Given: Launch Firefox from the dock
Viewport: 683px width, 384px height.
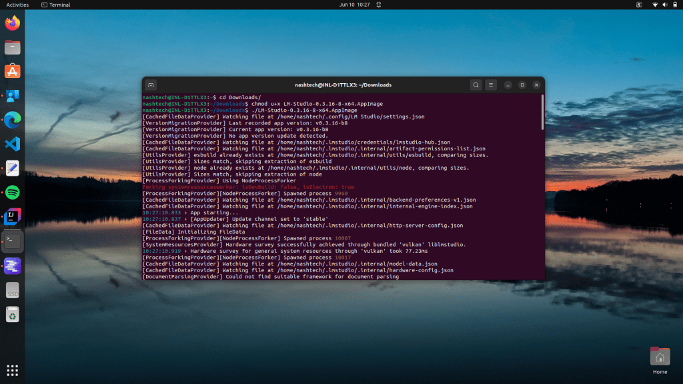Looking at the screenshot, I should pos(13,24).
